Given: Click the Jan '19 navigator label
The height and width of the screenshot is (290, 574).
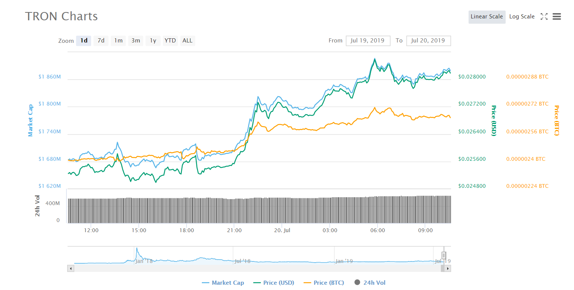Looking at the screenshot, I should 344,261.
